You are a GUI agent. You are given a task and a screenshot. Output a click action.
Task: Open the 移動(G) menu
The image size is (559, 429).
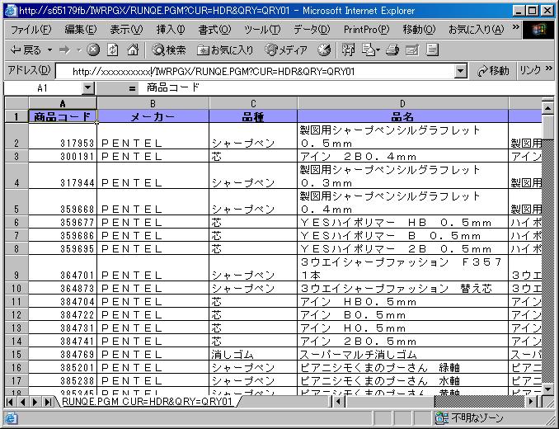[x=419, y=30]
